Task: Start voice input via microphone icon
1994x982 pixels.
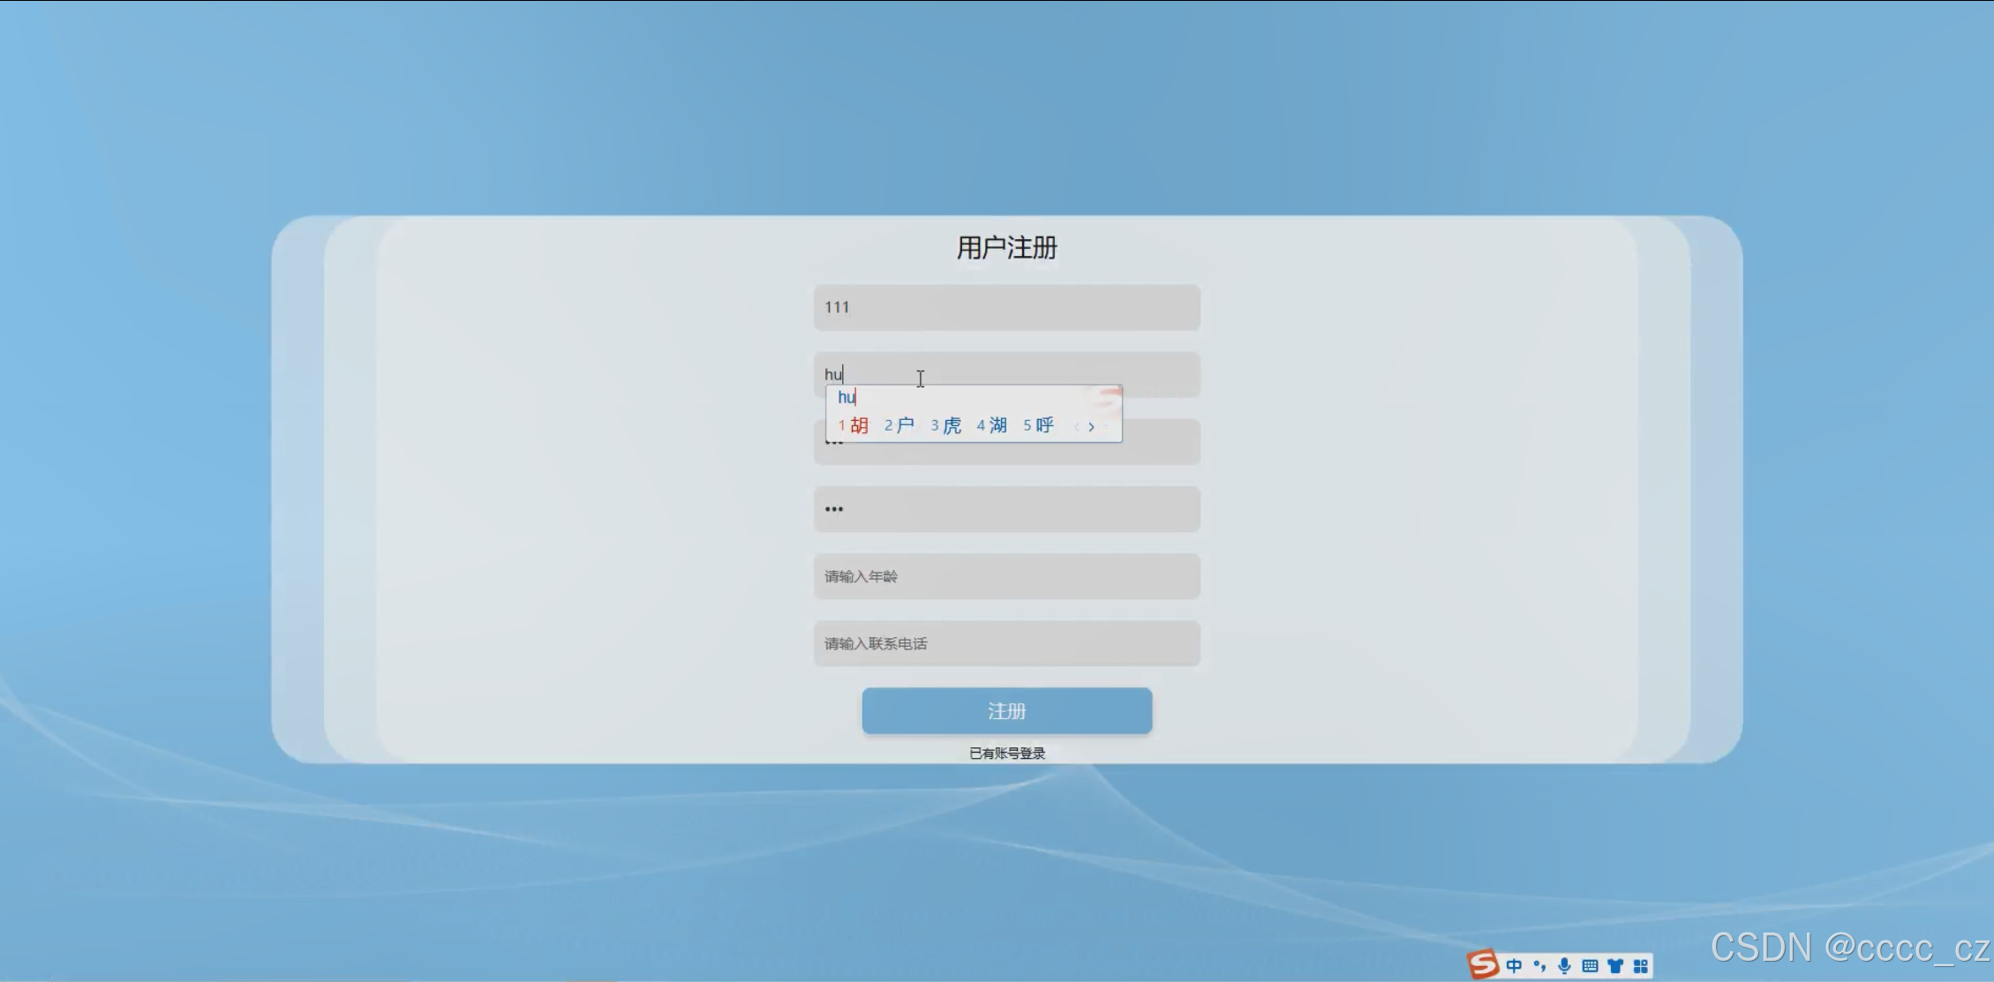Action: pyautogui.click(x=1564, y=965)
